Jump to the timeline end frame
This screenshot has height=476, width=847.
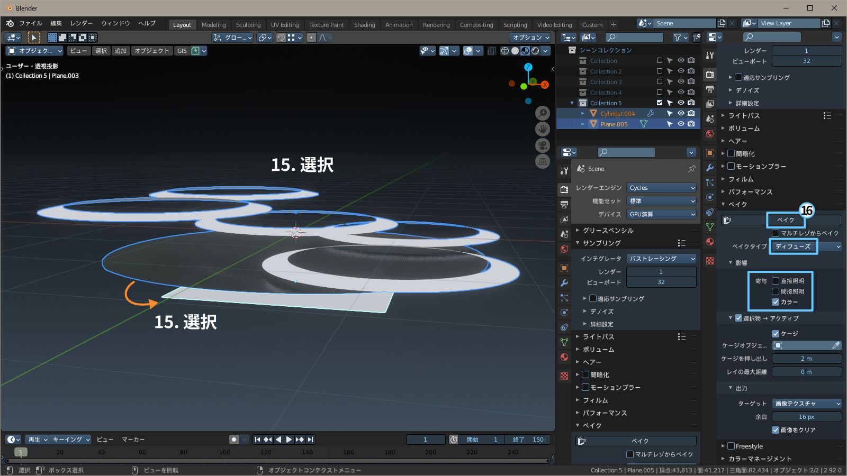coord(311,440)
